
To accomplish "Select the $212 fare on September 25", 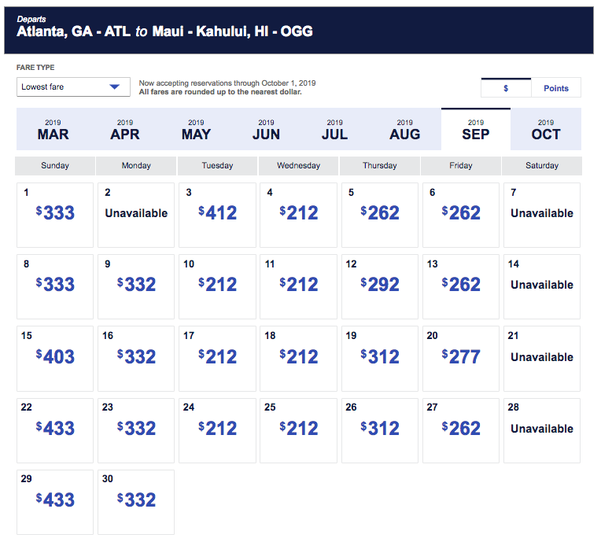I will (299, 430).
